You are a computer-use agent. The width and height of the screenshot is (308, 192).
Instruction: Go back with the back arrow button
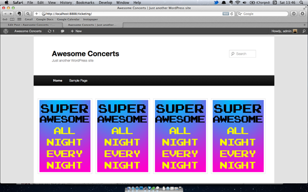tap(5, 14)
